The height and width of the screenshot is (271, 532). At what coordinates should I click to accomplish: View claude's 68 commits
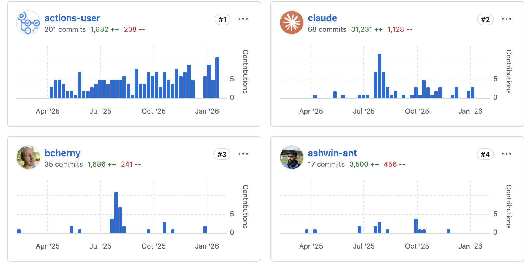(327, 29)
